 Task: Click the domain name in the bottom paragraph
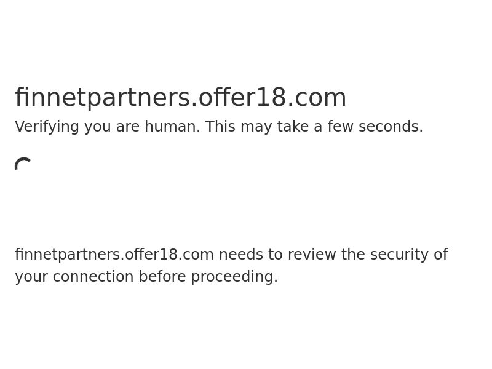pos(114,255)
